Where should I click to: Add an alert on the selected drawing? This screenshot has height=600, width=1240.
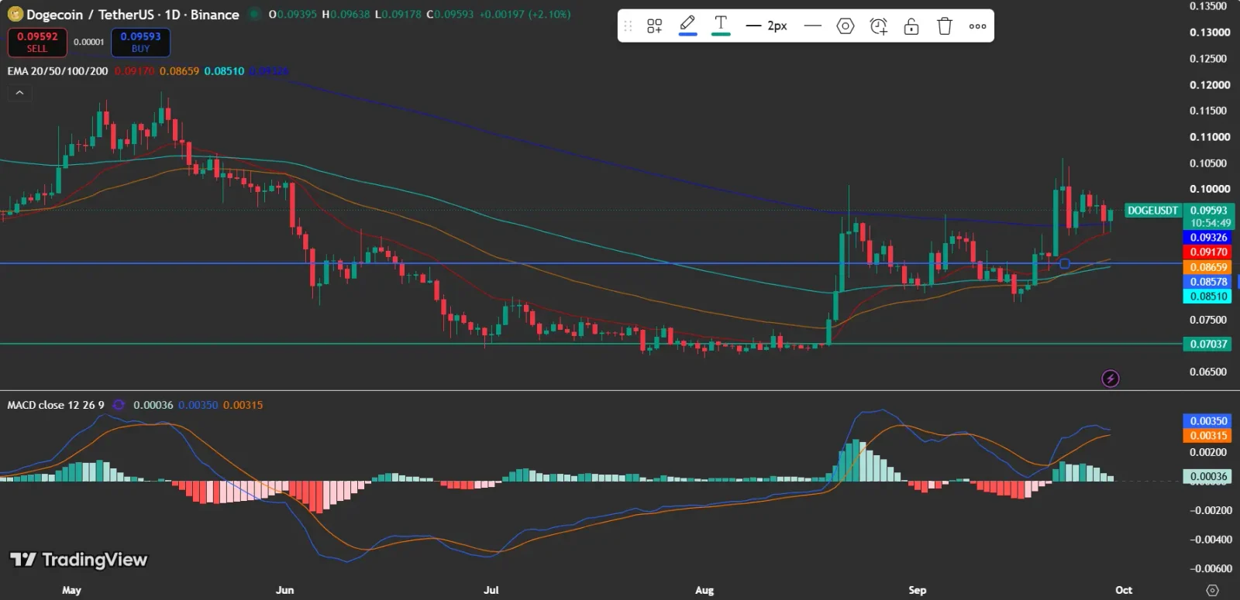(878, 26)
